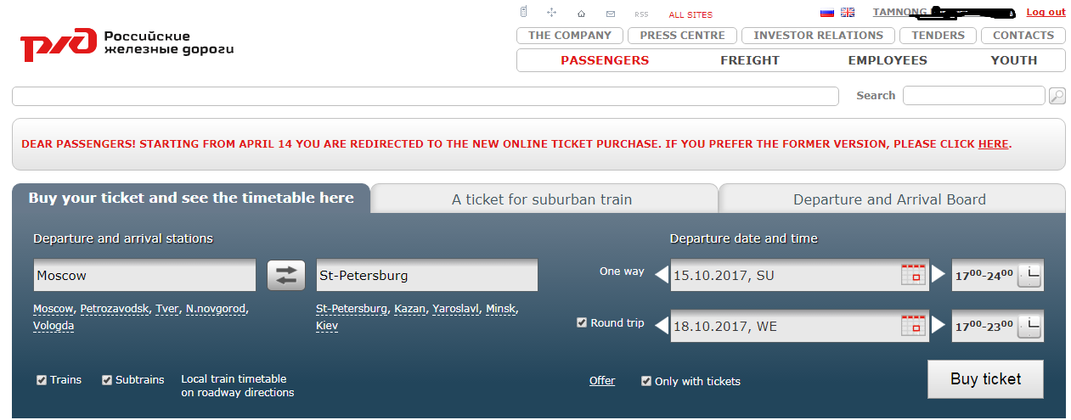Switch to Departure and Arrival Board tab
This screenshot has height=420, width=1071.
pos(891,199)
